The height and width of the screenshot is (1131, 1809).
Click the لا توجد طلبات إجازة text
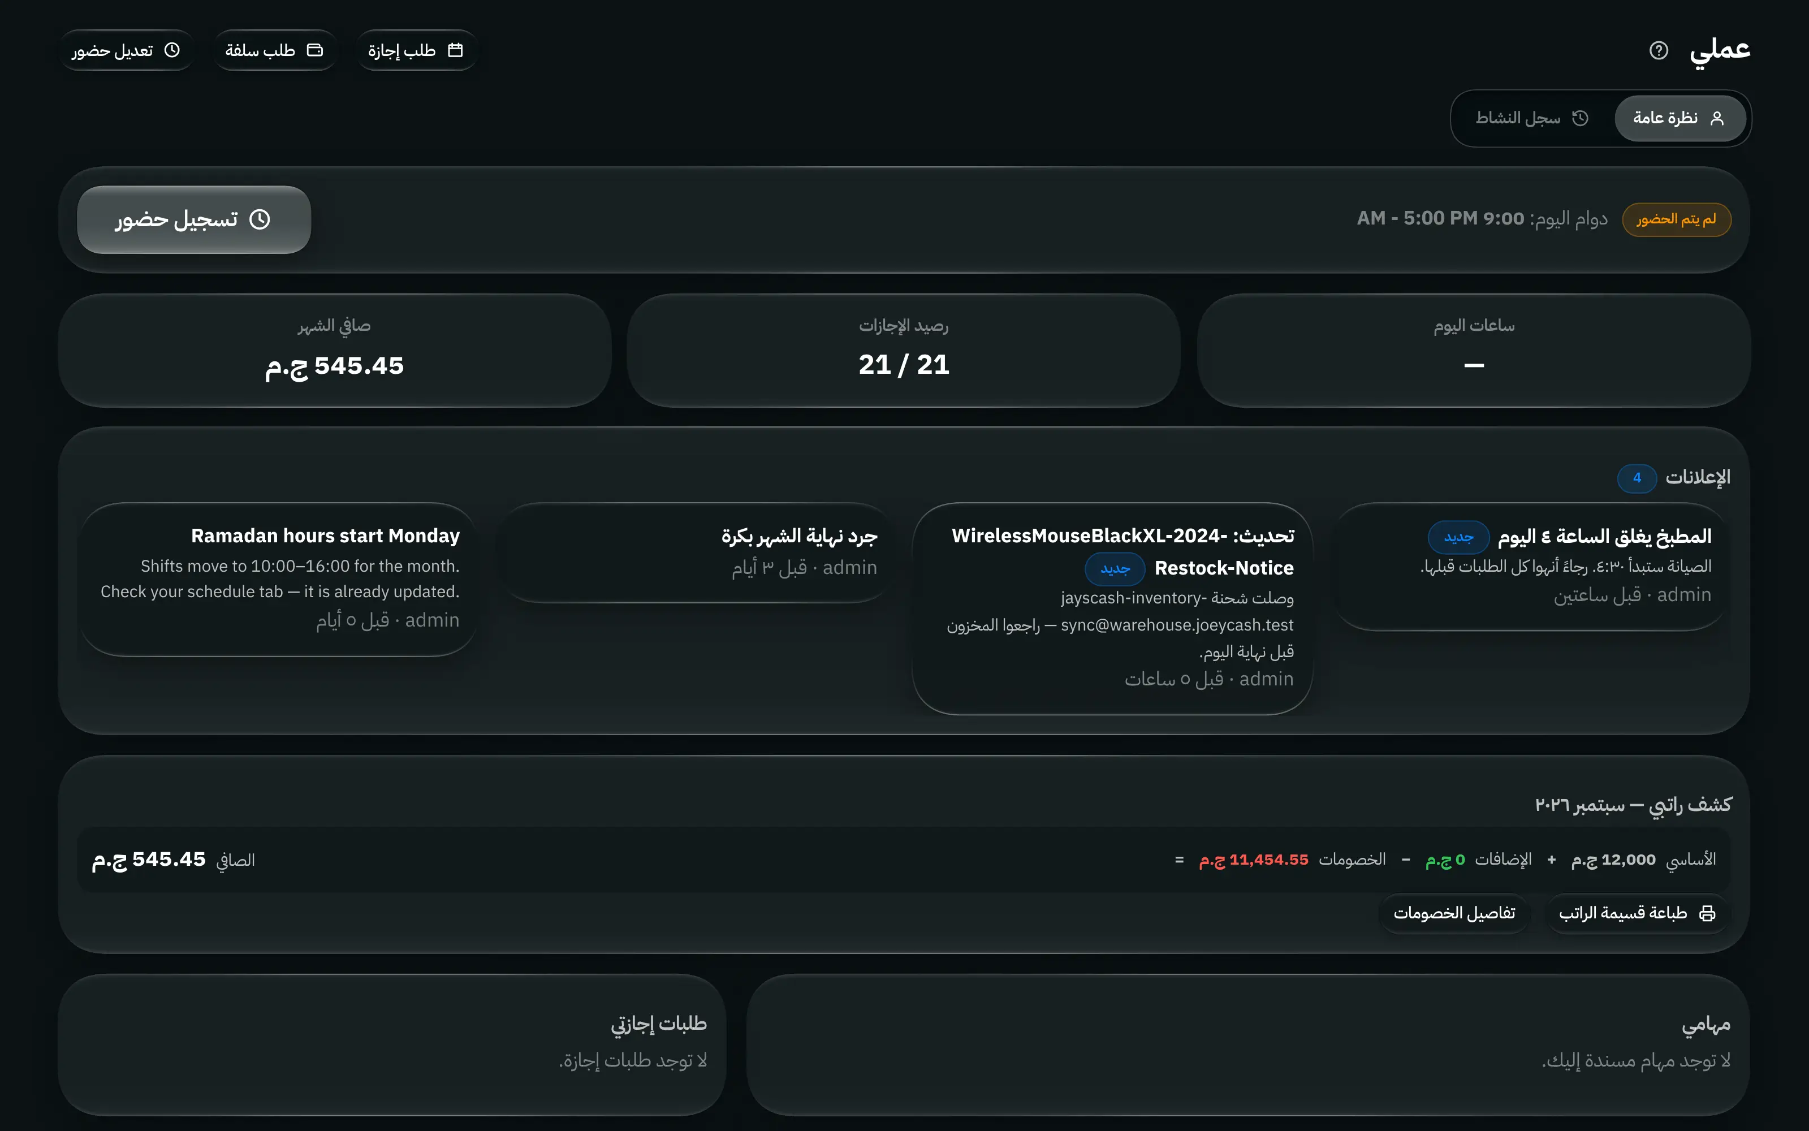633,1061
